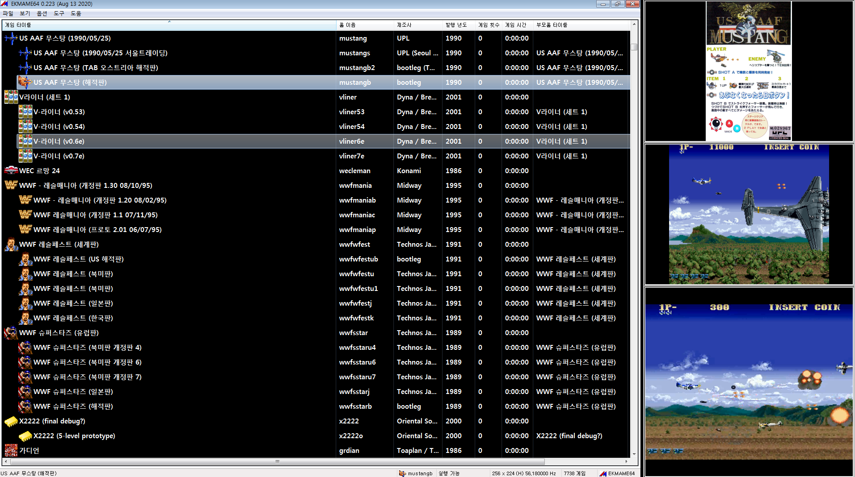The width and height of the screenshot is (855, 477).
Task: Click the mustangb icon in the status bar
Action: click(x=402, y=473)
